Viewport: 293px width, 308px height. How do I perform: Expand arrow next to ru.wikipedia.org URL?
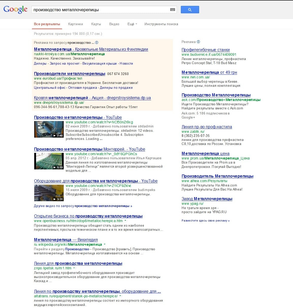tap(105, 244)
